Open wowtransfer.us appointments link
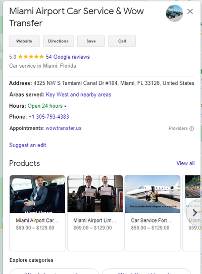Screen dimensions: 202x274 click(64, 128)
